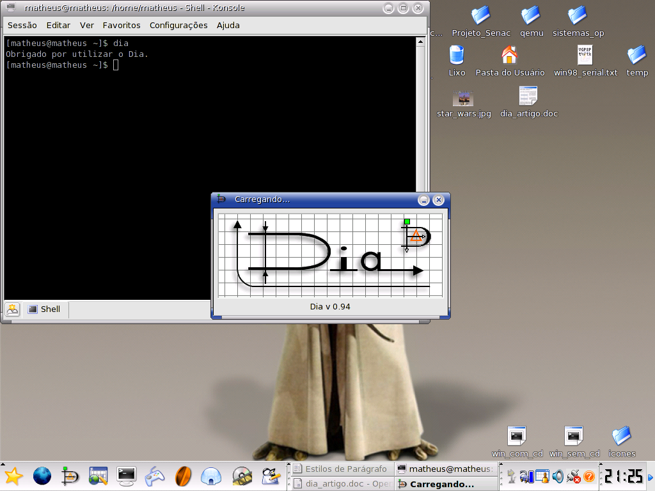Close the Carregando... splash window

[x=438, y=200]
